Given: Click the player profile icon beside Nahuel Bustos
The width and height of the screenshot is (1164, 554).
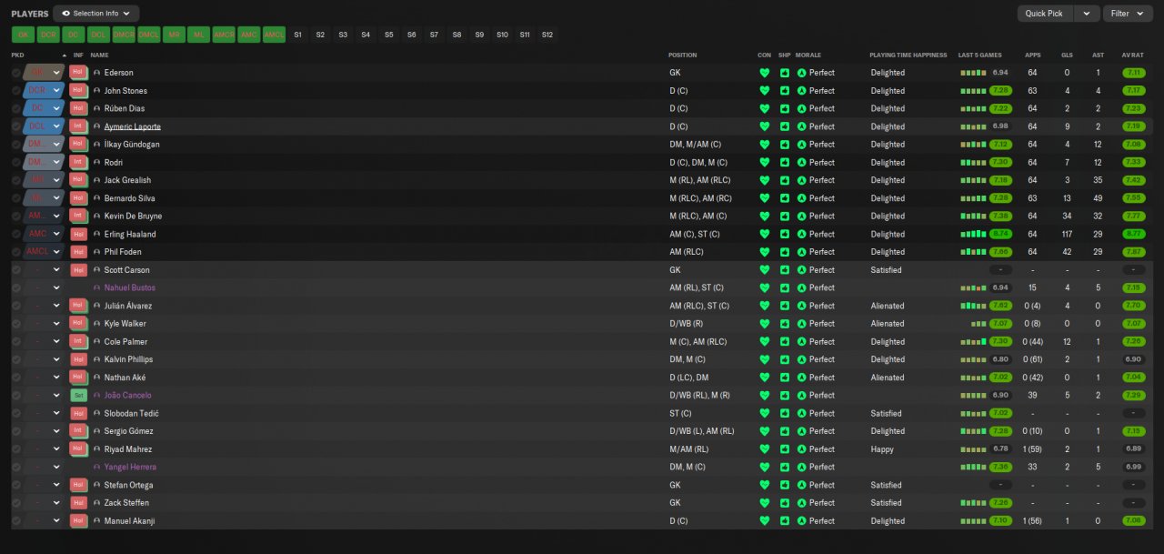Looking at the screenshot, I should click(x=97, y=288).
